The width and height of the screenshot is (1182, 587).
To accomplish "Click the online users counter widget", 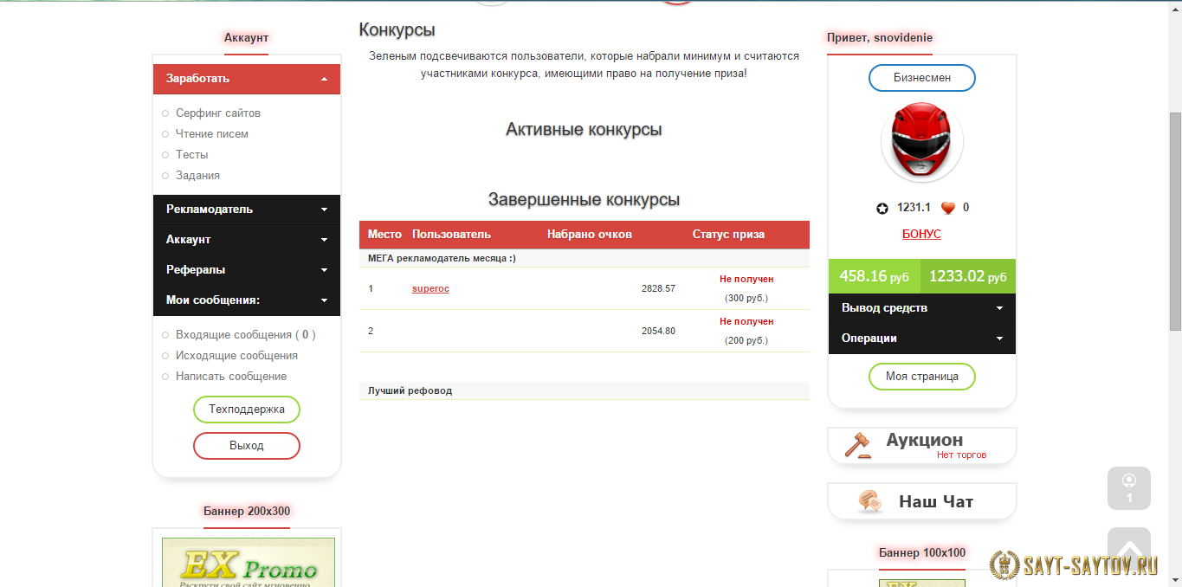I will point(1128,488).
